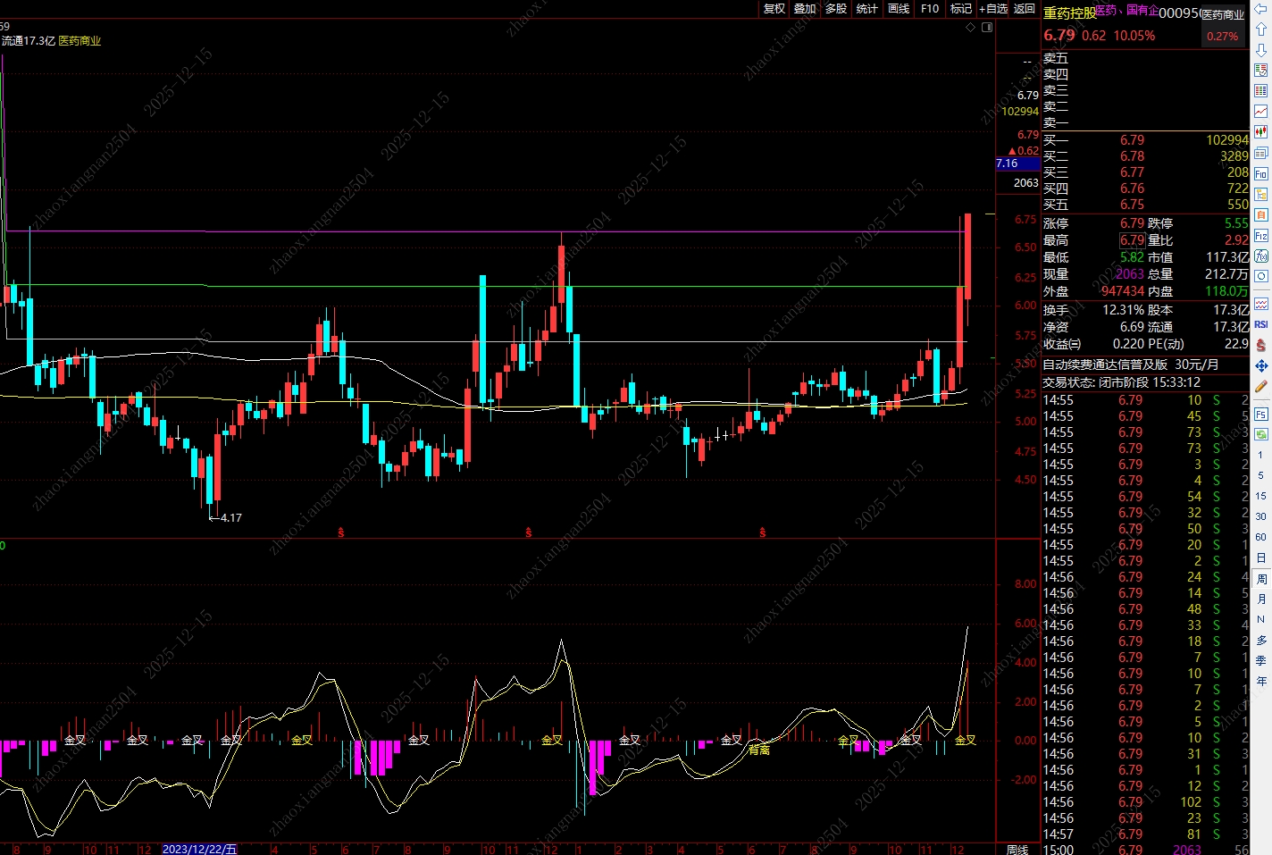
Task: Click the 标记 mark button
Action: [x=961, y=8]
